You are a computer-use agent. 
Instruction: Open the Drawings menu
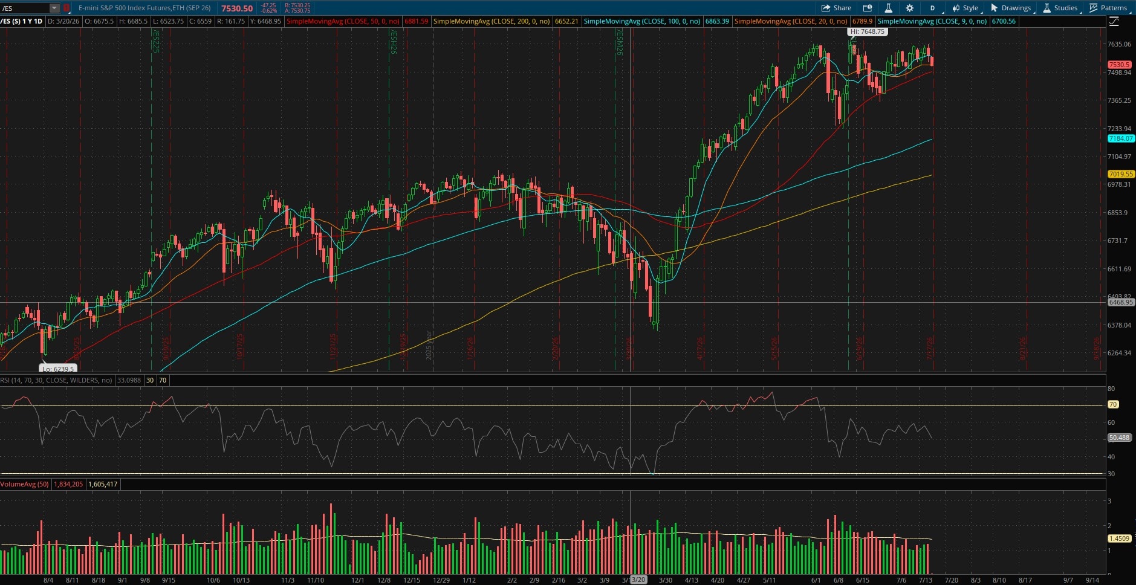coord(1011,8)
